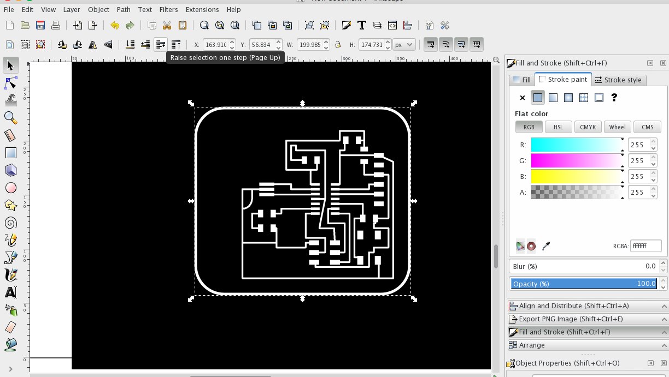Toggle scale stroke width with object button
The width and height of the screenshot is (669, 377).
431,44
